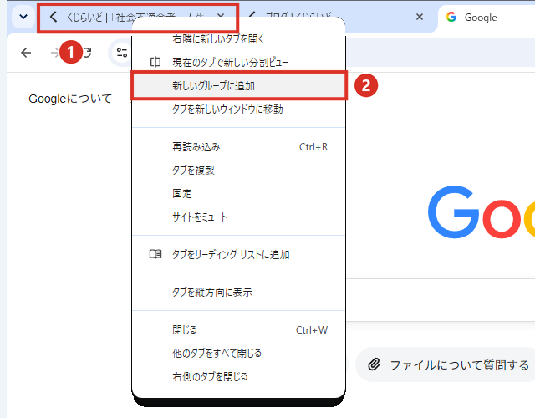Open site settings tune icon

pyautogui.click(x=121, y=53)
